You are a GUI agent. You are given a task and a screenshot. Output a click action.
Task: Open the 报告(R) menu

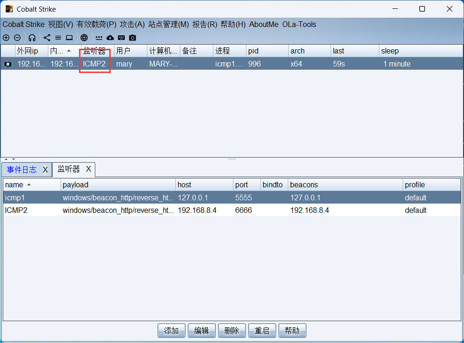pos(205,25)
